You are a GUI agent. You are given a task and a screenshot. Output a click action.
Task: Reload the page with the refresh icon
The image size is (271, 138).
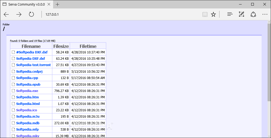[x=31, y=14]
